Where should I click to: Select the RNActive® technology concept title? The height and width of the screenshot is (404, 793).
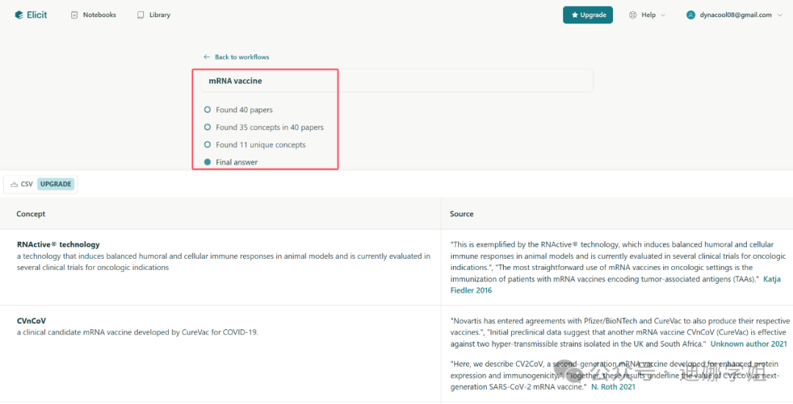pos(58,244)
